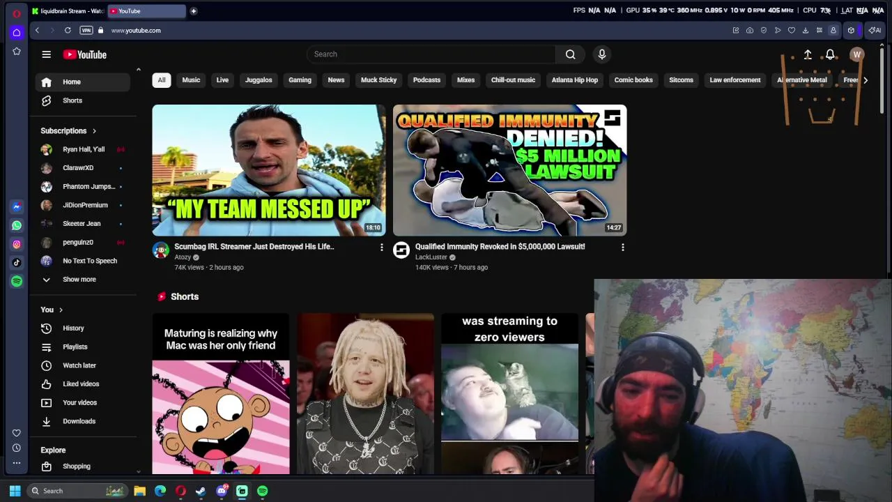Open new browser tab plus button

tap(193, 11)
